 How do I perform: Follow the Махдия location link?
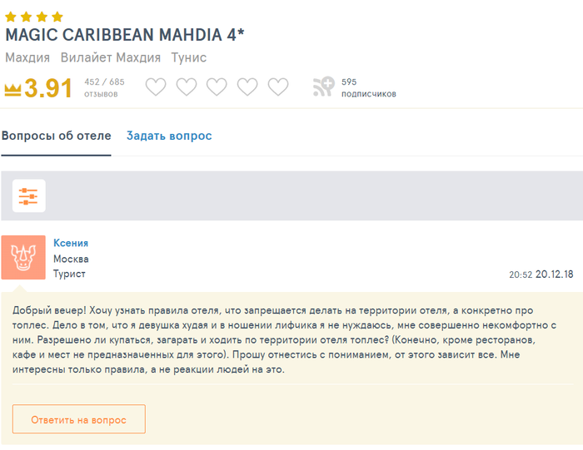click(27, 57)
